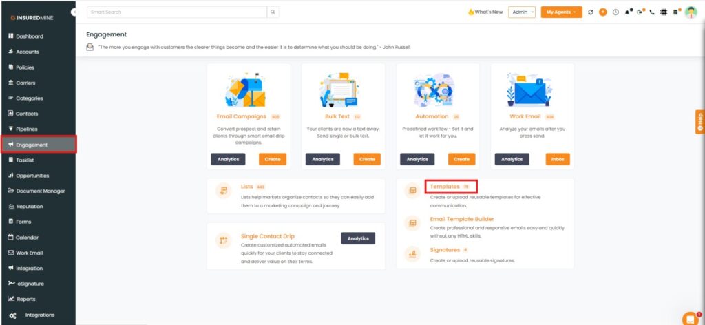
Task: Click Create under Email Campaigns
Action: 273,159
